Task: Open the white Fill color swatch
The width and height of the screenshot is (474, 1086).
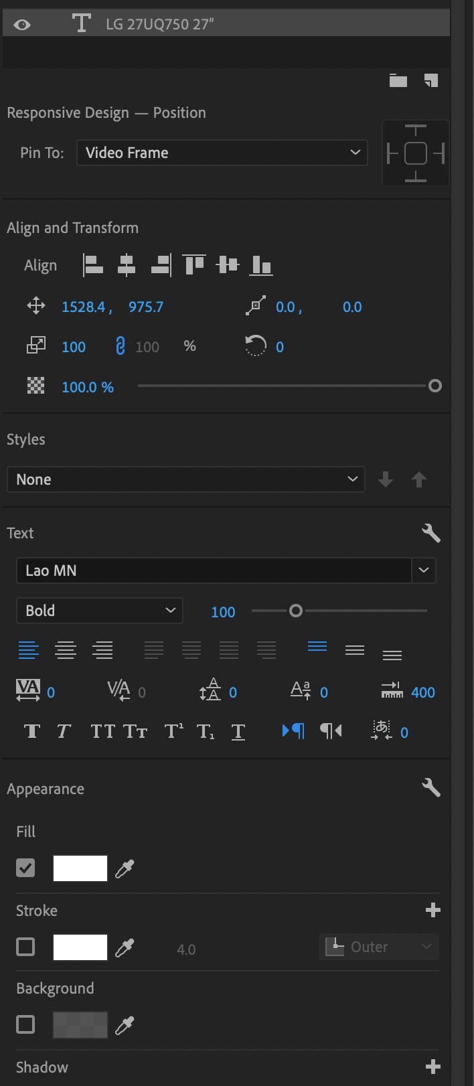Action: [80, 868]
